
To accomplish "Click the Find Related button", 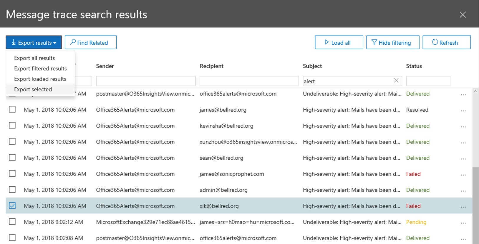I will click(x=90, y=43).
